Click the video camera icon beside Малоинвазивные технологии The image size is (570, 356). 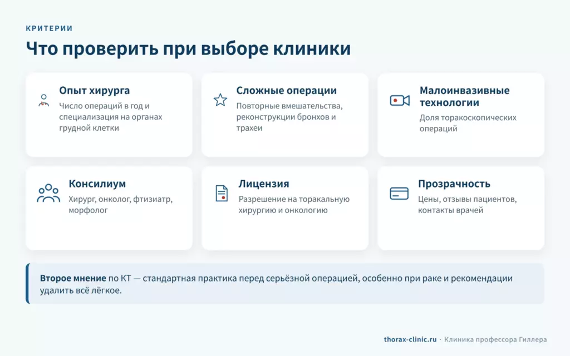(x=400, y=100)
